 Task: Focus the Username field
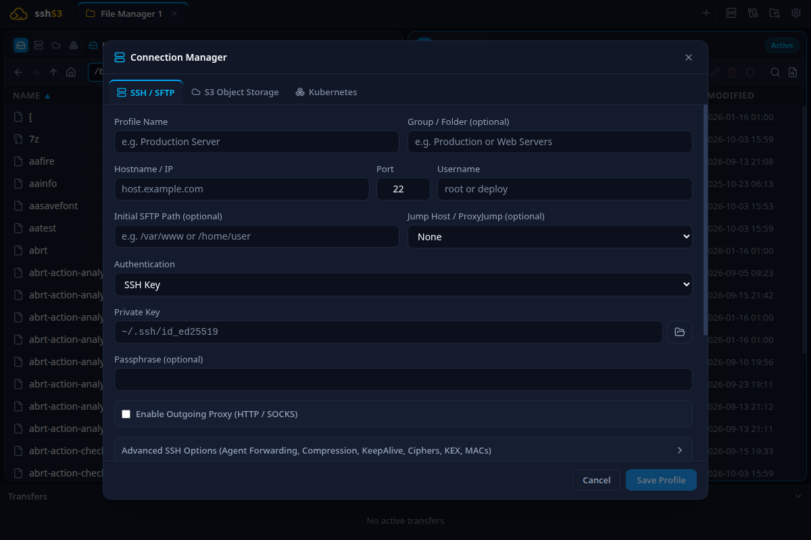coord(564,189)
